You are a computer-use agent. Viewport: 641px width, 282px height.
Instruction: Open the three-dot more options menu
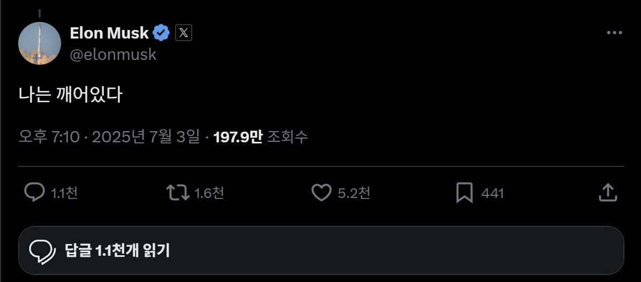click(x=614, y=33)
